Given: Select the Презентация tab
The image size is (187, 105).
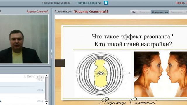Looking at the screenshot, I should click(x=160, y=12).
